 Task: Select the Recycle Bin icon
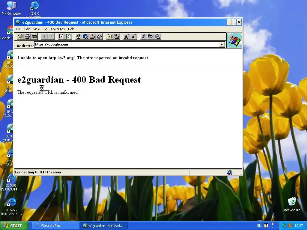coord(292,204)
